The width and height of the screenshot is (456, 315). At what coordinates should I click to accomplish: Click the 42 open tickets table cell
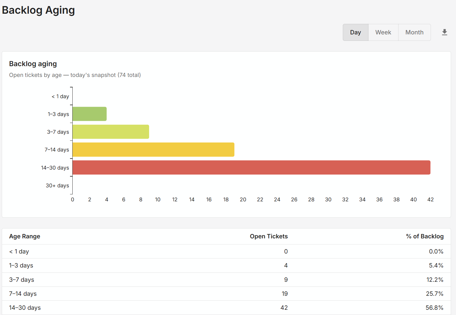click(284, 308)
